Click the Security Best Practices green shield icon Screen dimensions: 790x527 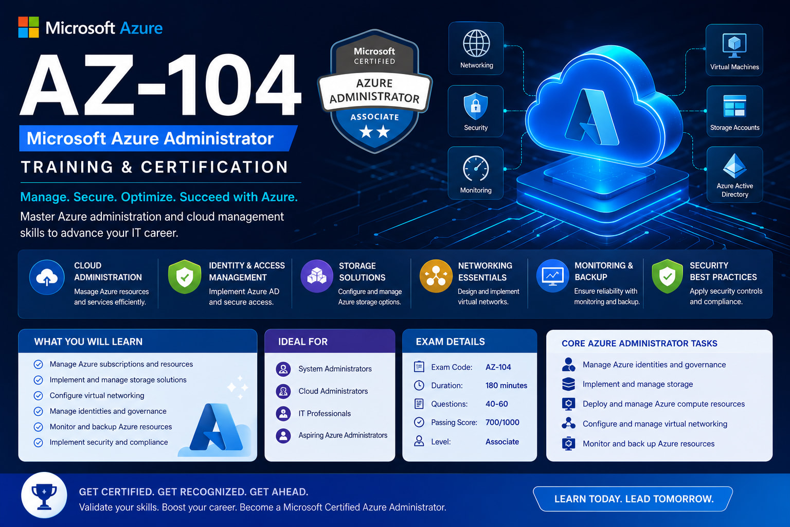[x=667, y=276]
